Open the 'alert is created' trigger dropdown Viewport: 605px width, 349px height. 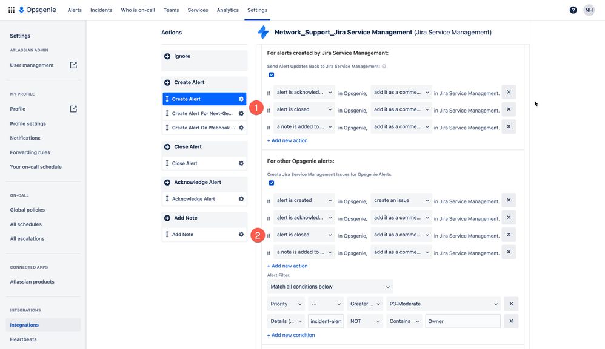pos(304,200)
